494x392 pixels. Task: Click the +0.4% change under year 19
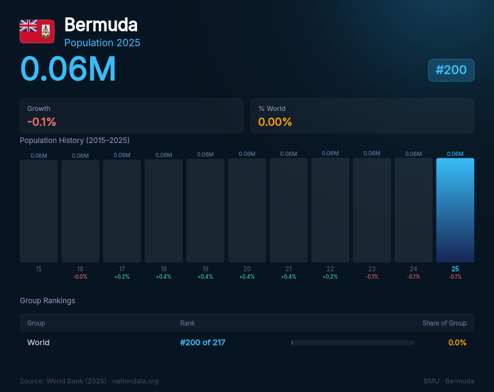point(205,277)
